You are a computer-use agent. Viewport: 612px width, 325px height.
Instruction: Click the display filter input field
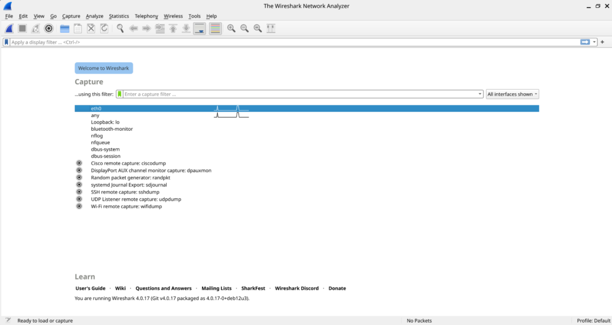(295, 42)
